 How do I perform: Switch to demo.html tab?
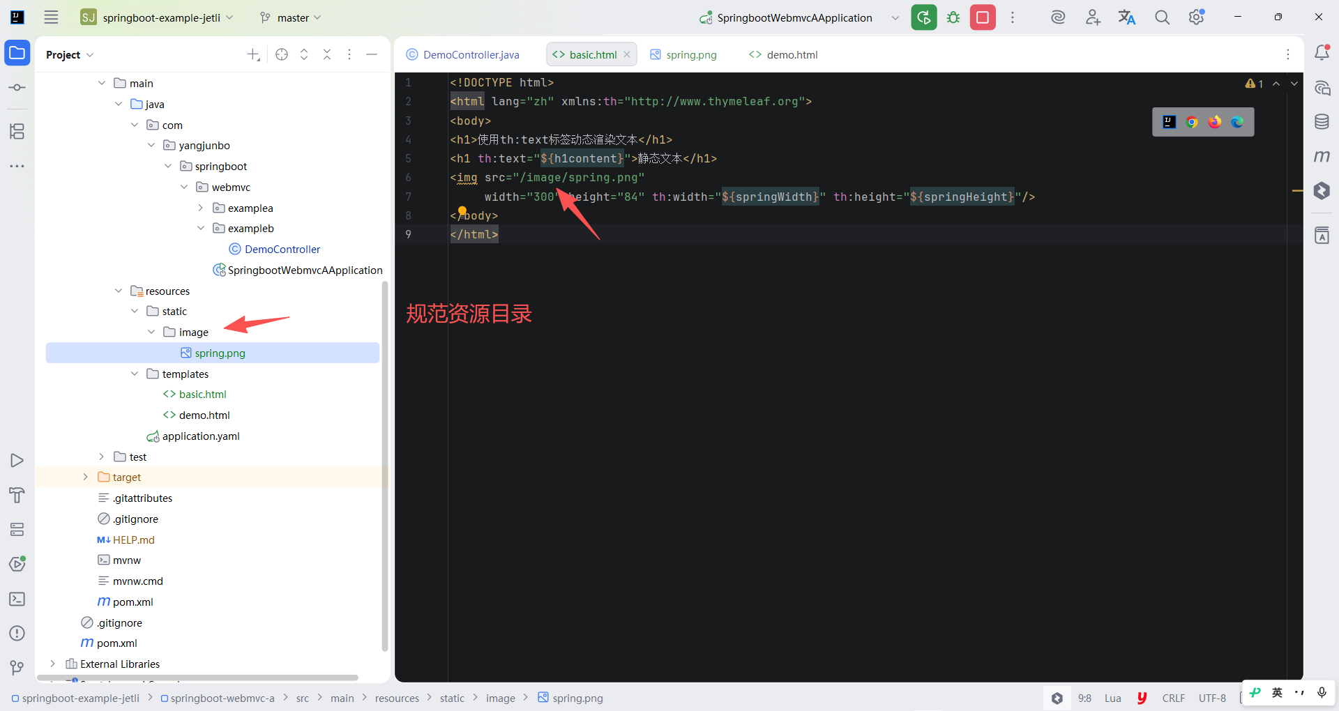(x=783, y=54)
